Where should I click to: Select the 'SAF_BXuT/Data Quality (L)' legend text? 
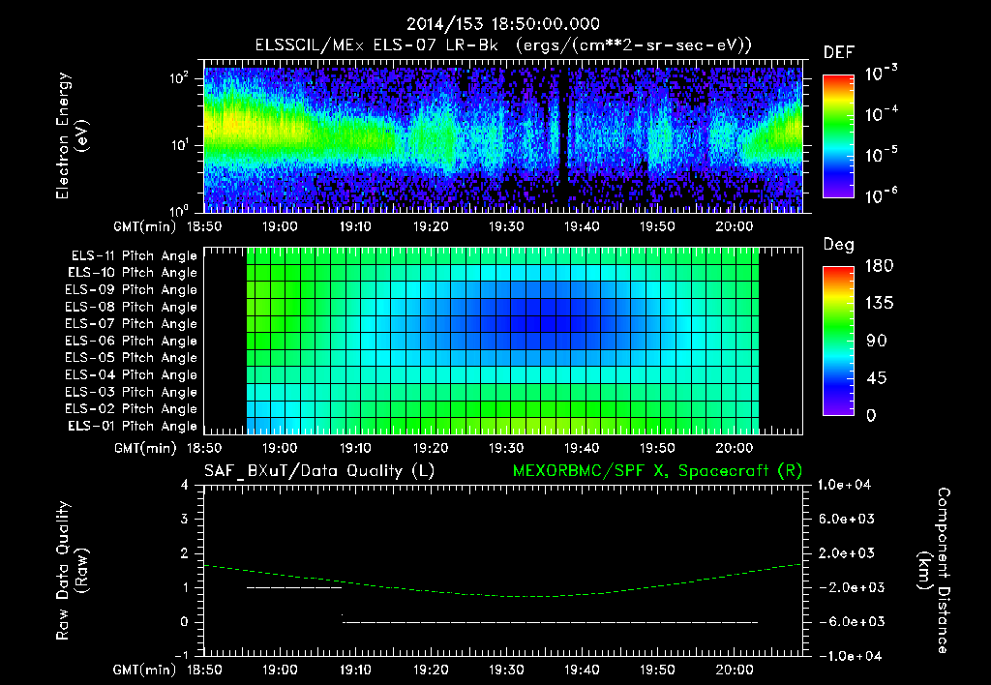pos(319,471)
